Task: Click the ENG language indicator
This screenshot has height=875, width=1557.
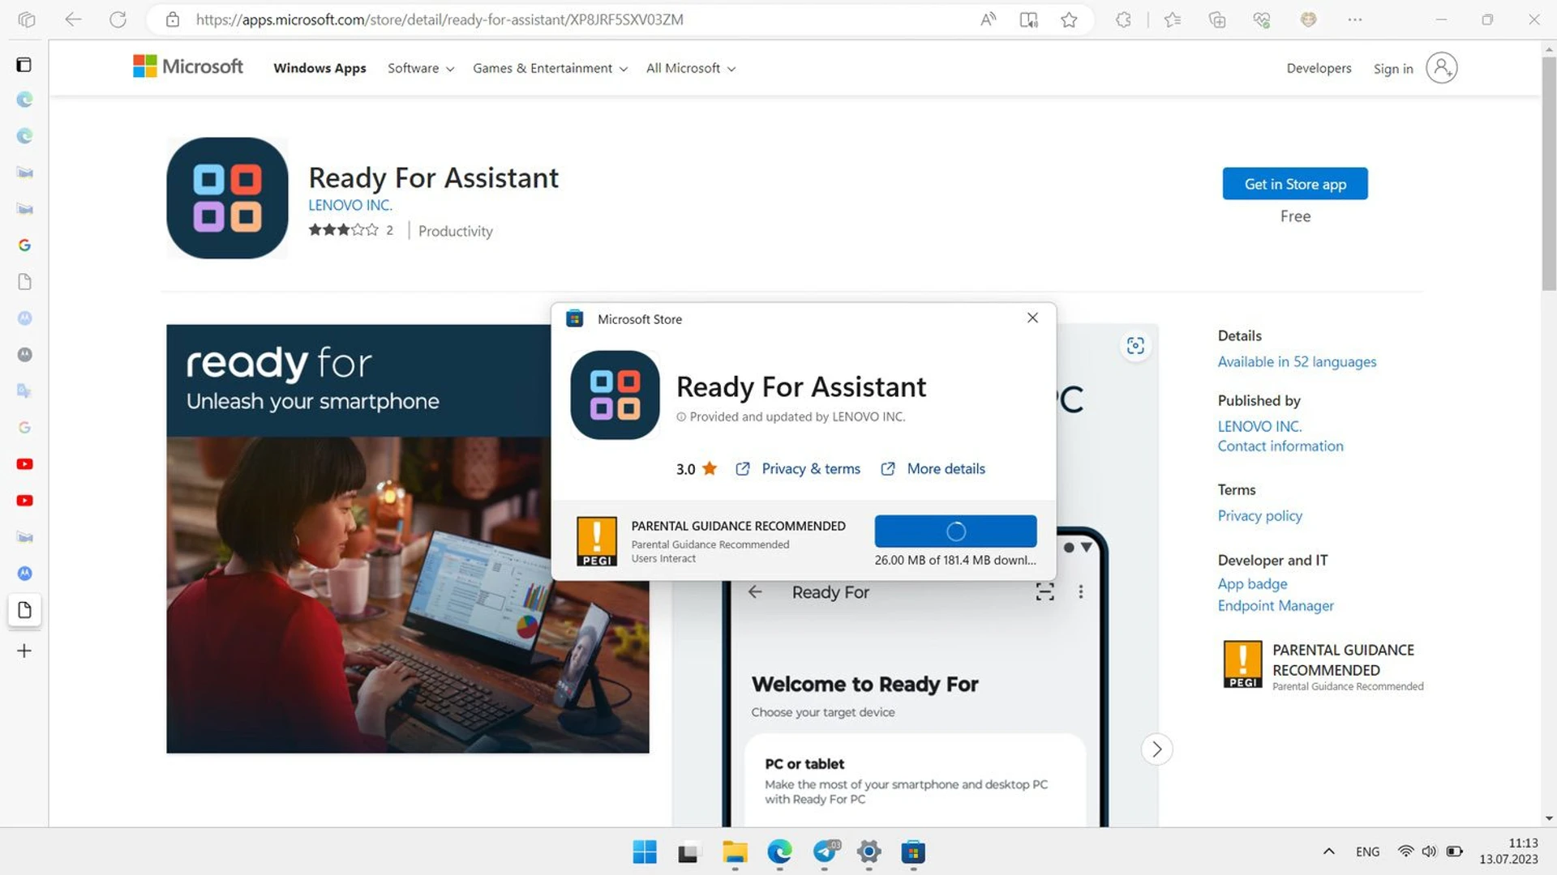Action: [x=1367, y=852]
